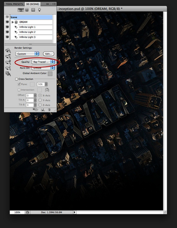Switch to the 3D (Scene) tab
Screen dimensions: 177x228
(x=32, y=4)
